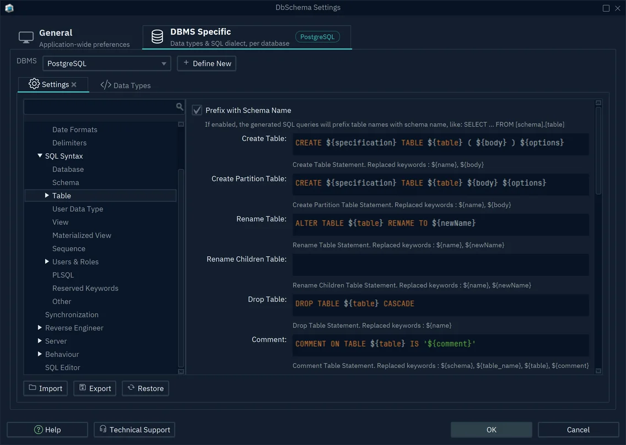Switch to the General tab
The width and height of the screenshot is (626, 445).
[74, 38]
